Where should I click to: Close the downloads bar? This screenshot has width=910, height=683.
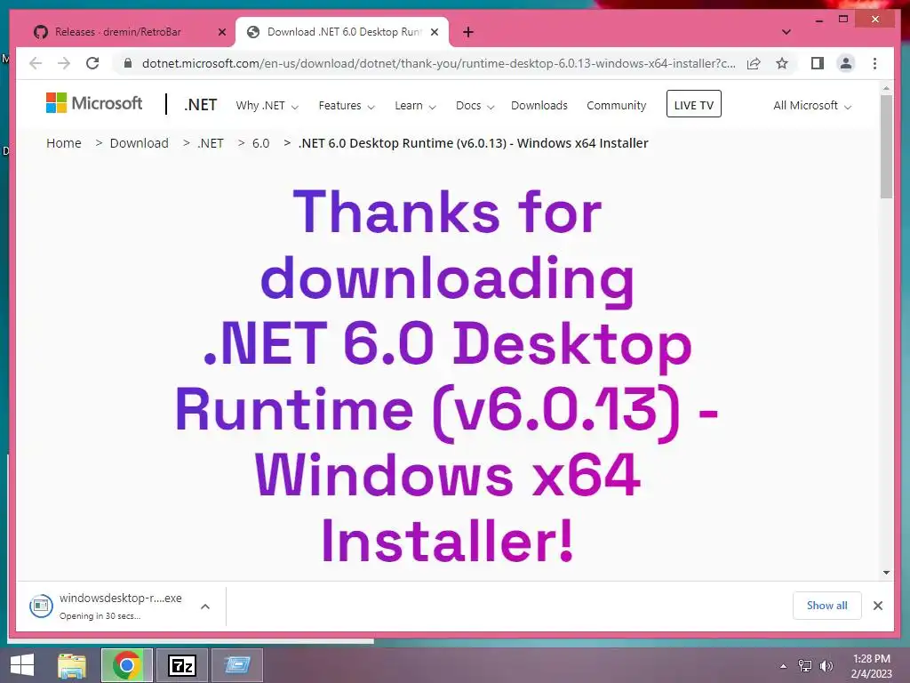(x=877, y=606)
